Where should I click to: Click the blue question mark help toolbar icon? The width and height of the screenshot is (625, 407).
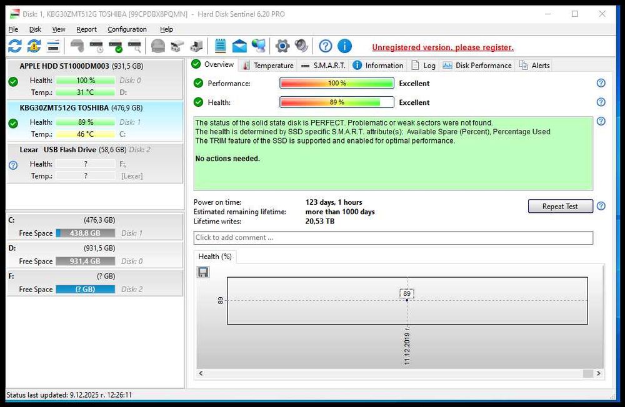[325, 46]
